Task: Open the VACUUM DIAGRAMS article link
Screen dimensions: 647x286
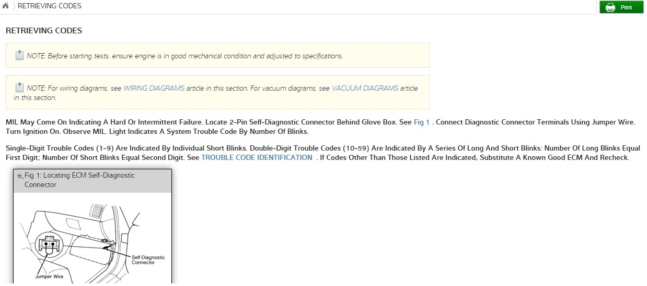Action: pyautogui.click(x=365, y=89)
